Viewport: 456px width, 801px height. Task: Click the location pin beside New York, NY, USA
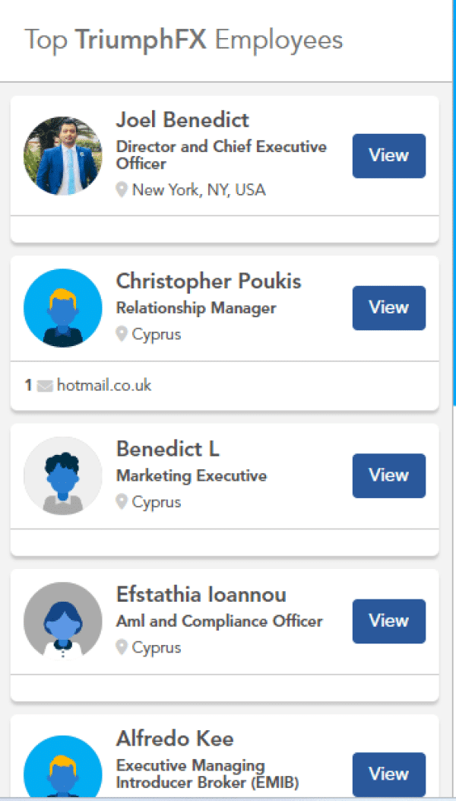pos(122,189)
